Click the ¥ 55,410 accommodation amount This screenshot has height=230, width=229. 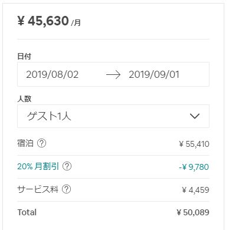[194, 144]
